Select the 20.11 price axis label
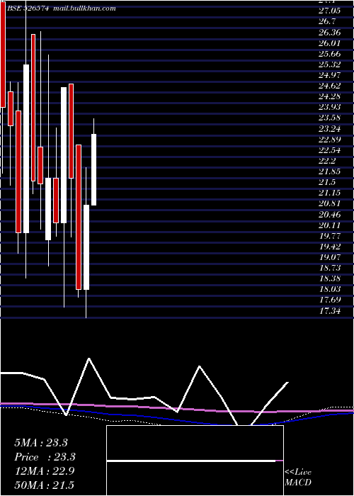Image resolution: width=354 pixels, height=496 pixels. coord(330,225)
